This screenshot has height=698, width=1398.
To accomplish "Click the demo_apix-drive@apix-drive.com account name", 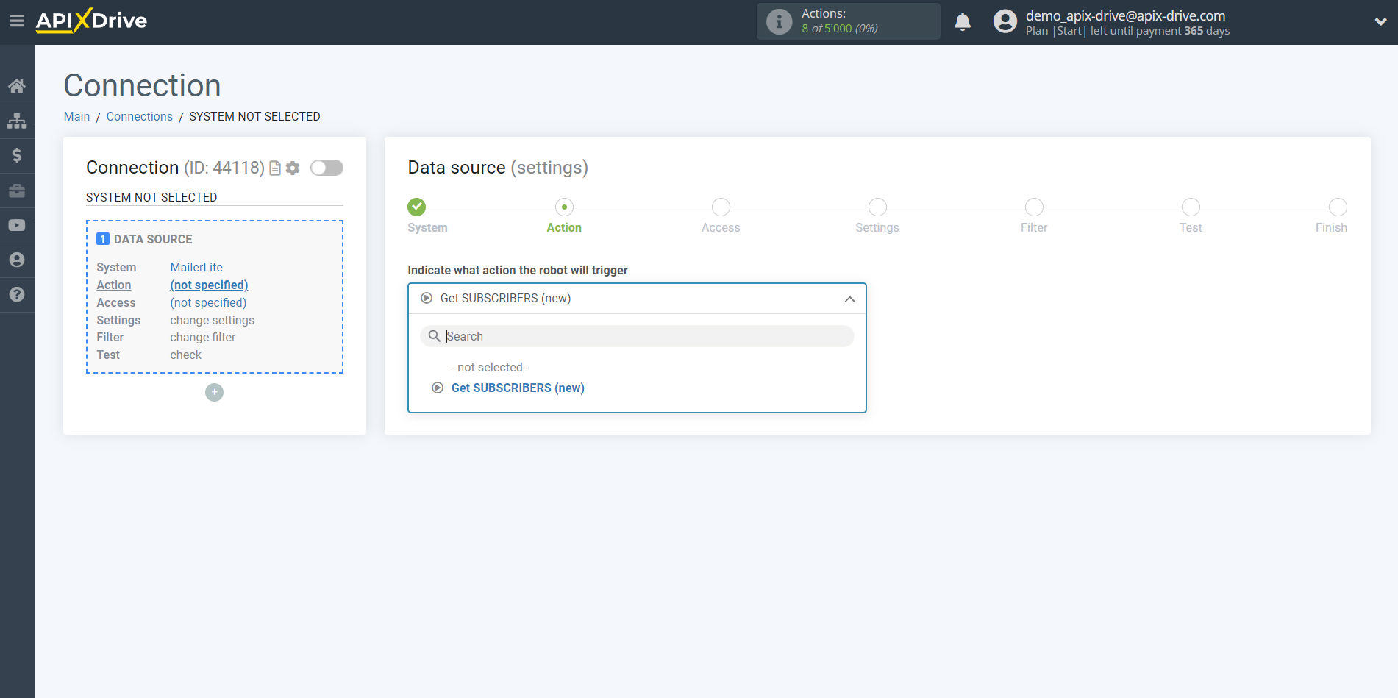I will pyautogui.click(x=1125, y=15).
